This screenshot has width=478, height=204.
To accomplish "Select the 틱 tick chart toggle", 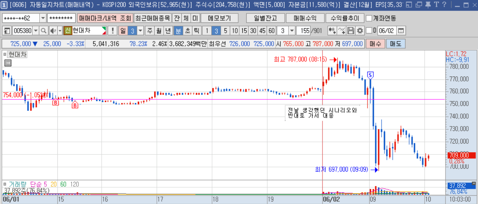I will [196, 31].
